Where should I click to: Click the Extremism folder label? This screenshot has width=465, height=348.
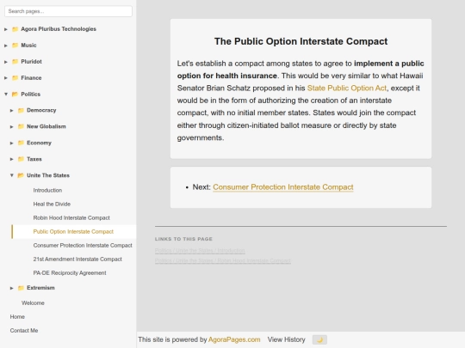tap(40, 288)
